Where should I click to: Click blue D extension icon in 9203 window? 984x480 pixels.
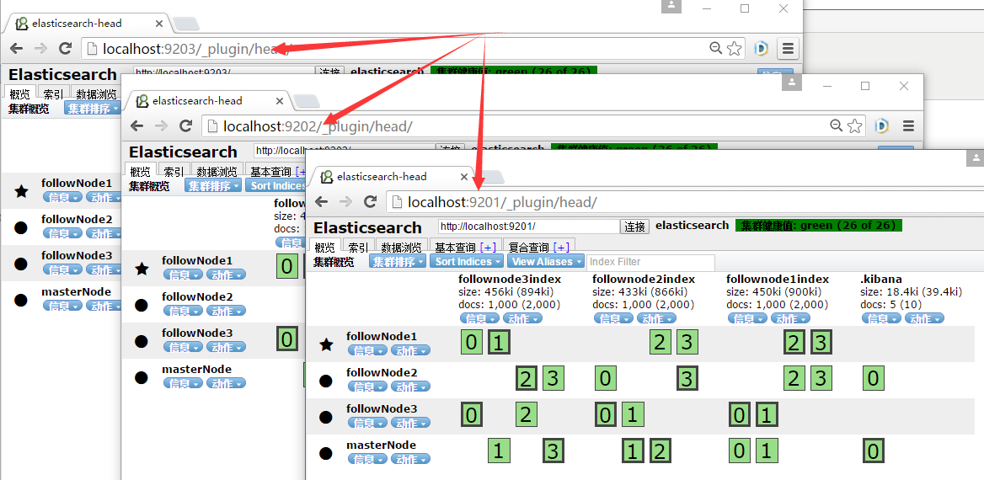(x=762, y=48)
